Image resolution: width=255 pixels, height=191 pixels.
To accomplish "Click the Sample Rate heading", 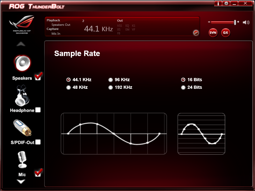I will (x=77, y=53).
